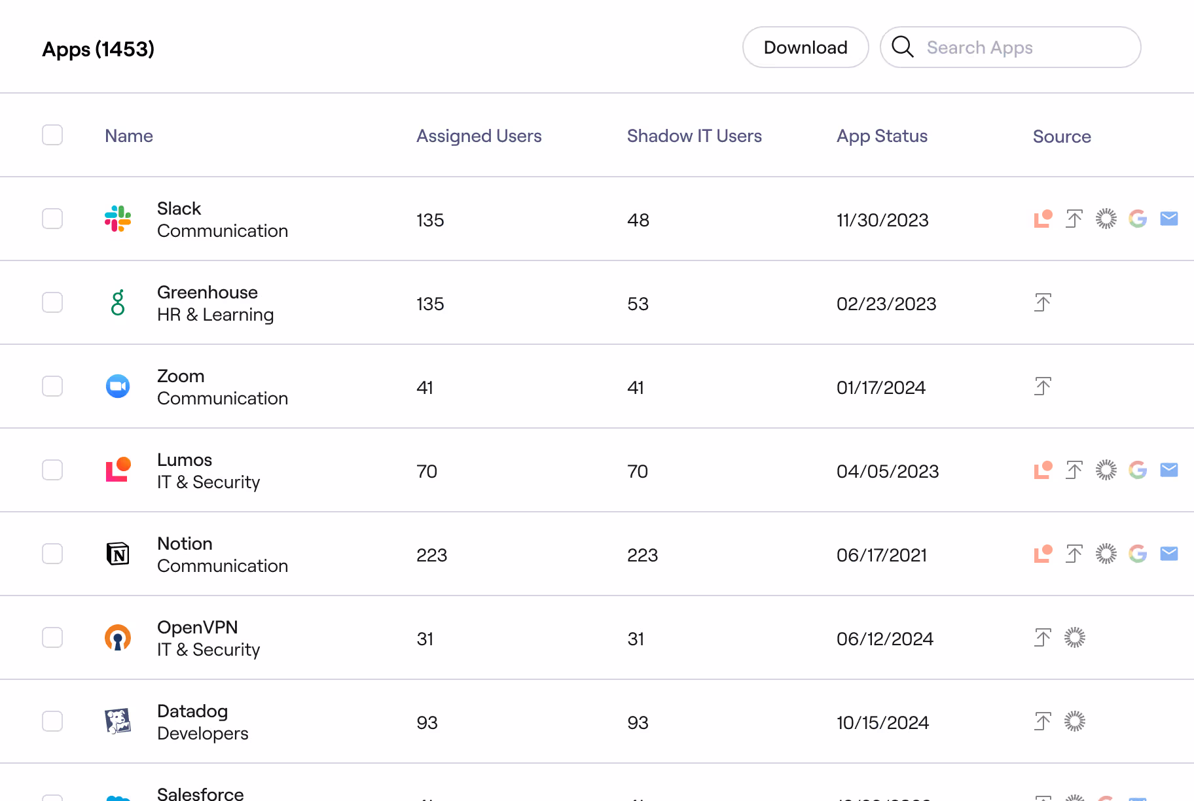
Task: Open the Datadog app name link
Action: [x=192, y=711]
